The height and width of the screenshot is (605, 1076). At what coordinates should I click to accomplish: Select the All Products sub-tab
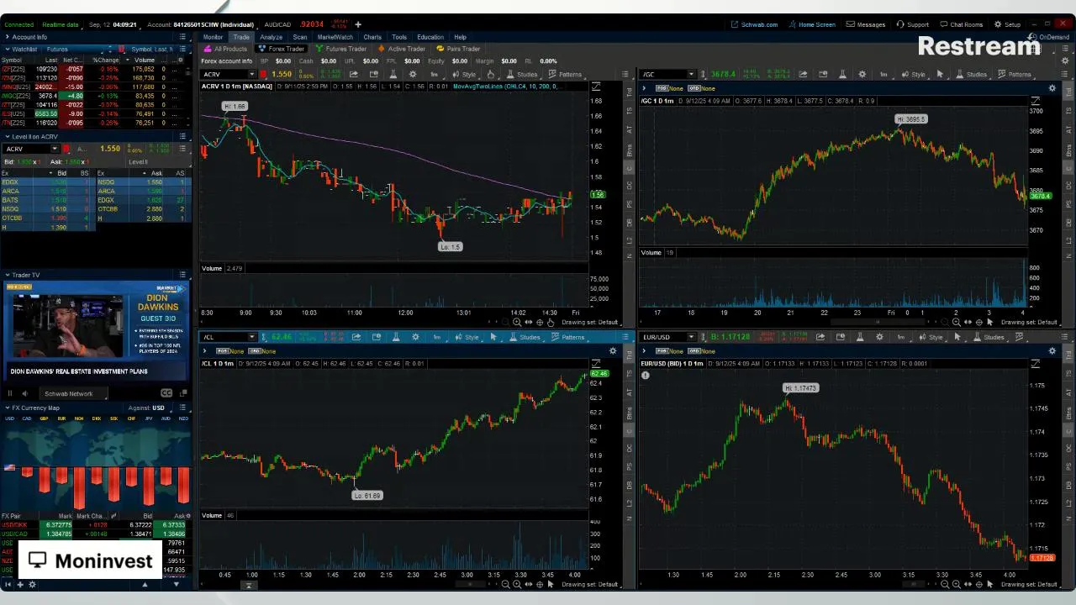pos(226,49)
